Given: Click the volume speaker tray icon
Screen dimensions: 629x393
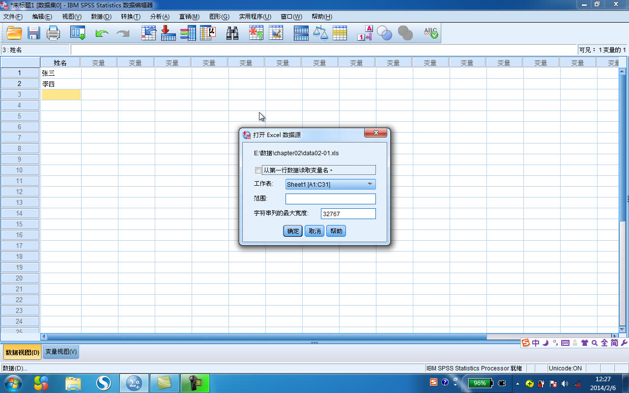Looking at the screenshot, I should click(x=565, y=383).
